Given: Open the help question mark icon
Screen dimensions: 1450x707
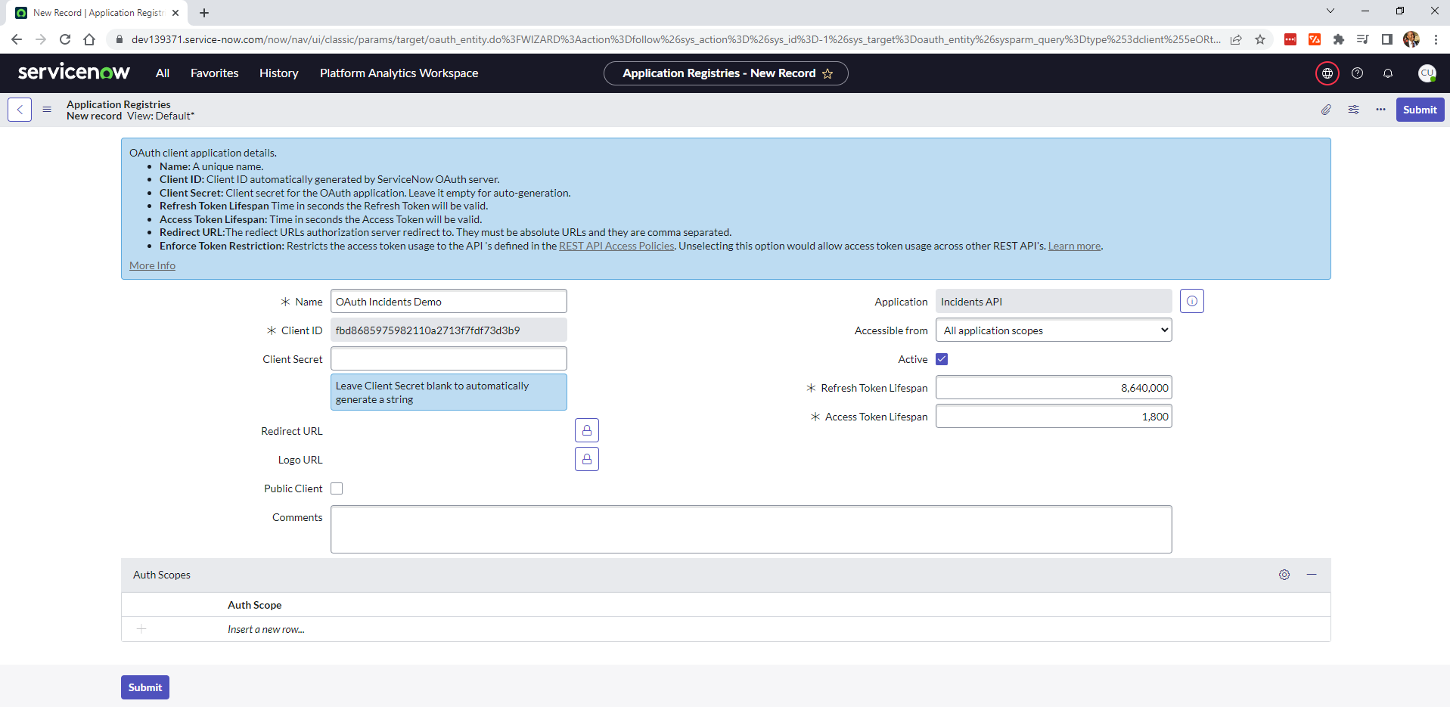Looking at the screenshot, I should tap(1358, 73).
